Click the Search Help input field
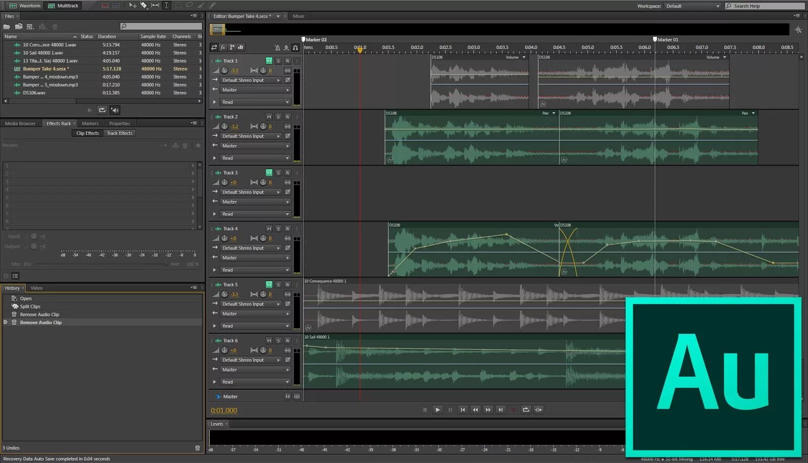This screenshot has height=463, width=808. click(x=765, y=6)
